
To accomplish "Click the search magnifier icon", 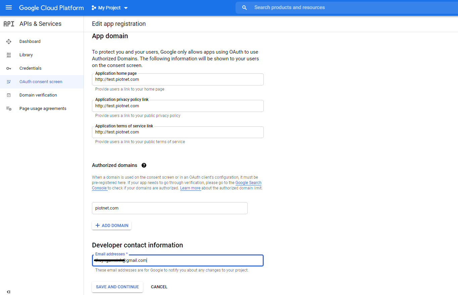I will (x=244, y=7).
